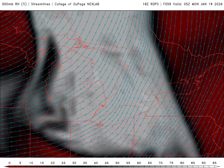
Task: Click the "500mb RH (%)" title text
Action: click(x=15, y=4)
